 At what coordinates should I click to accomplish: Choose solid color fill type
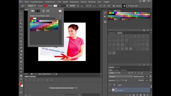(37, 11)
